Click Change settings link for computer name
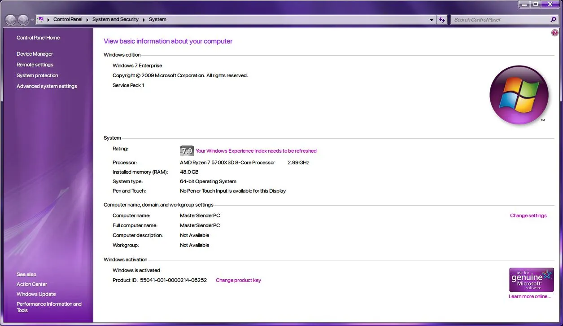This screenshot has height=326, width=563. point(528,216)
